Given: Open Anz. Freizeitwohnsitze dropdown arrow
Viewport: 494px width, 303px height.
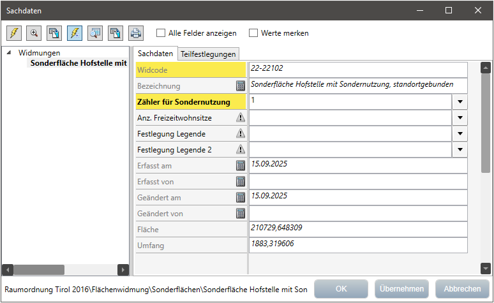Looking at the screenshot, I should 460,118.
